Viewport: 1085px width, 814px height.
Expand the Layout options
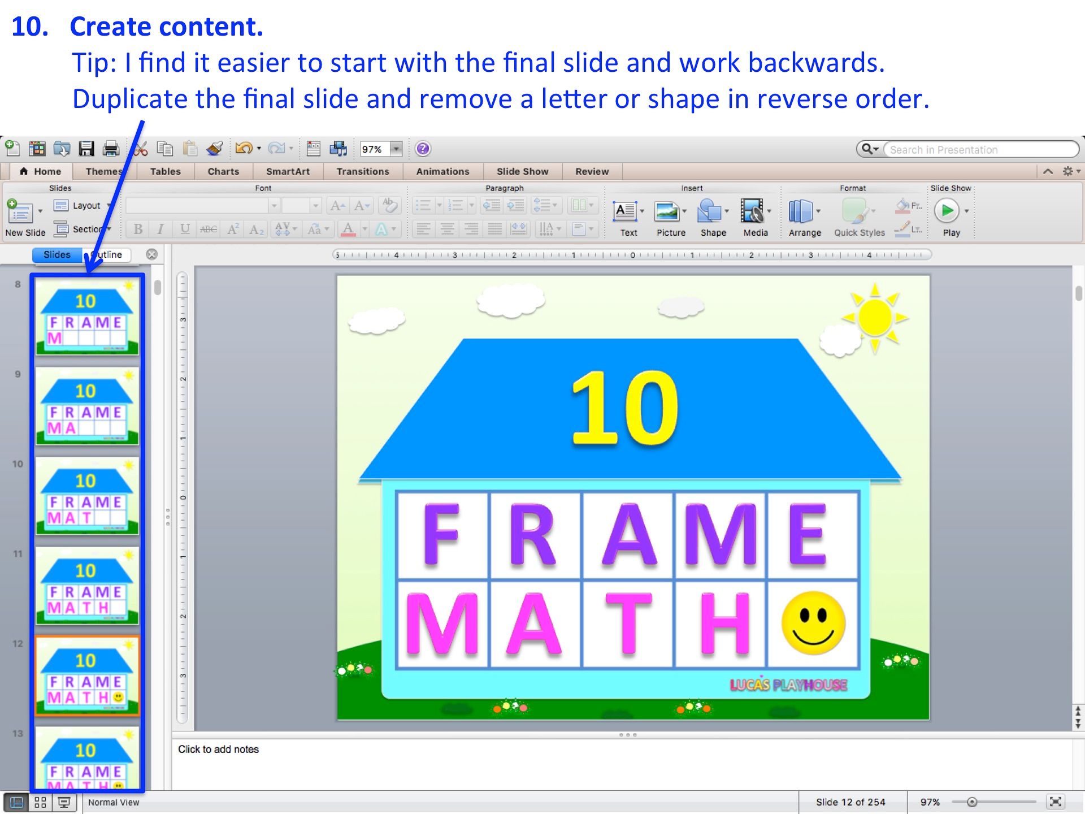tap(108, 205)
